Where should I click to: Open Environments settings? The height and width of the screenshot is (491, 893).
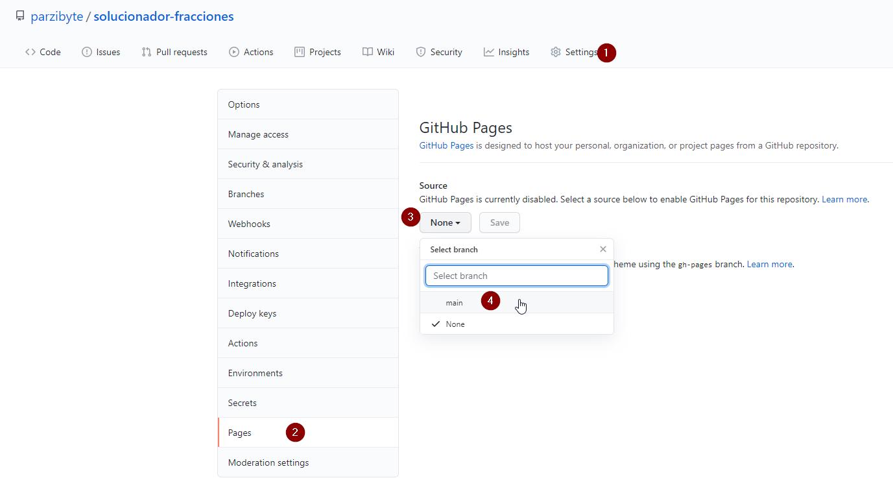coord(308,373)
